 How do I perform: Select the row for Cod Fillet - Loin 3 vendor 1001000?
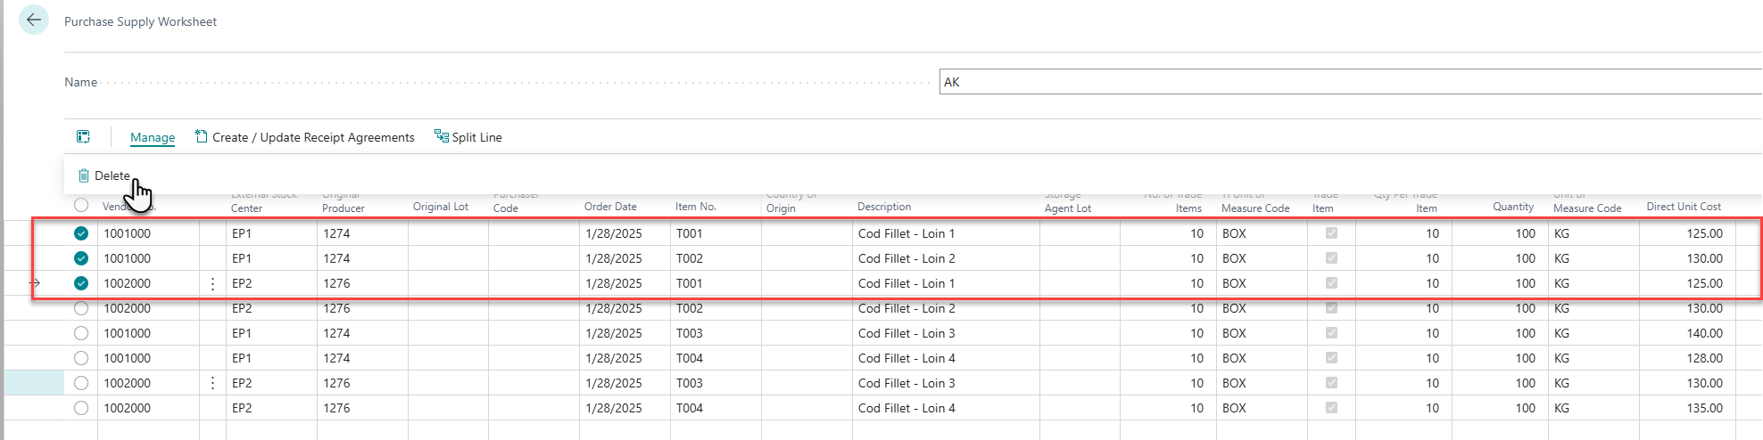(x=81, y=333)
